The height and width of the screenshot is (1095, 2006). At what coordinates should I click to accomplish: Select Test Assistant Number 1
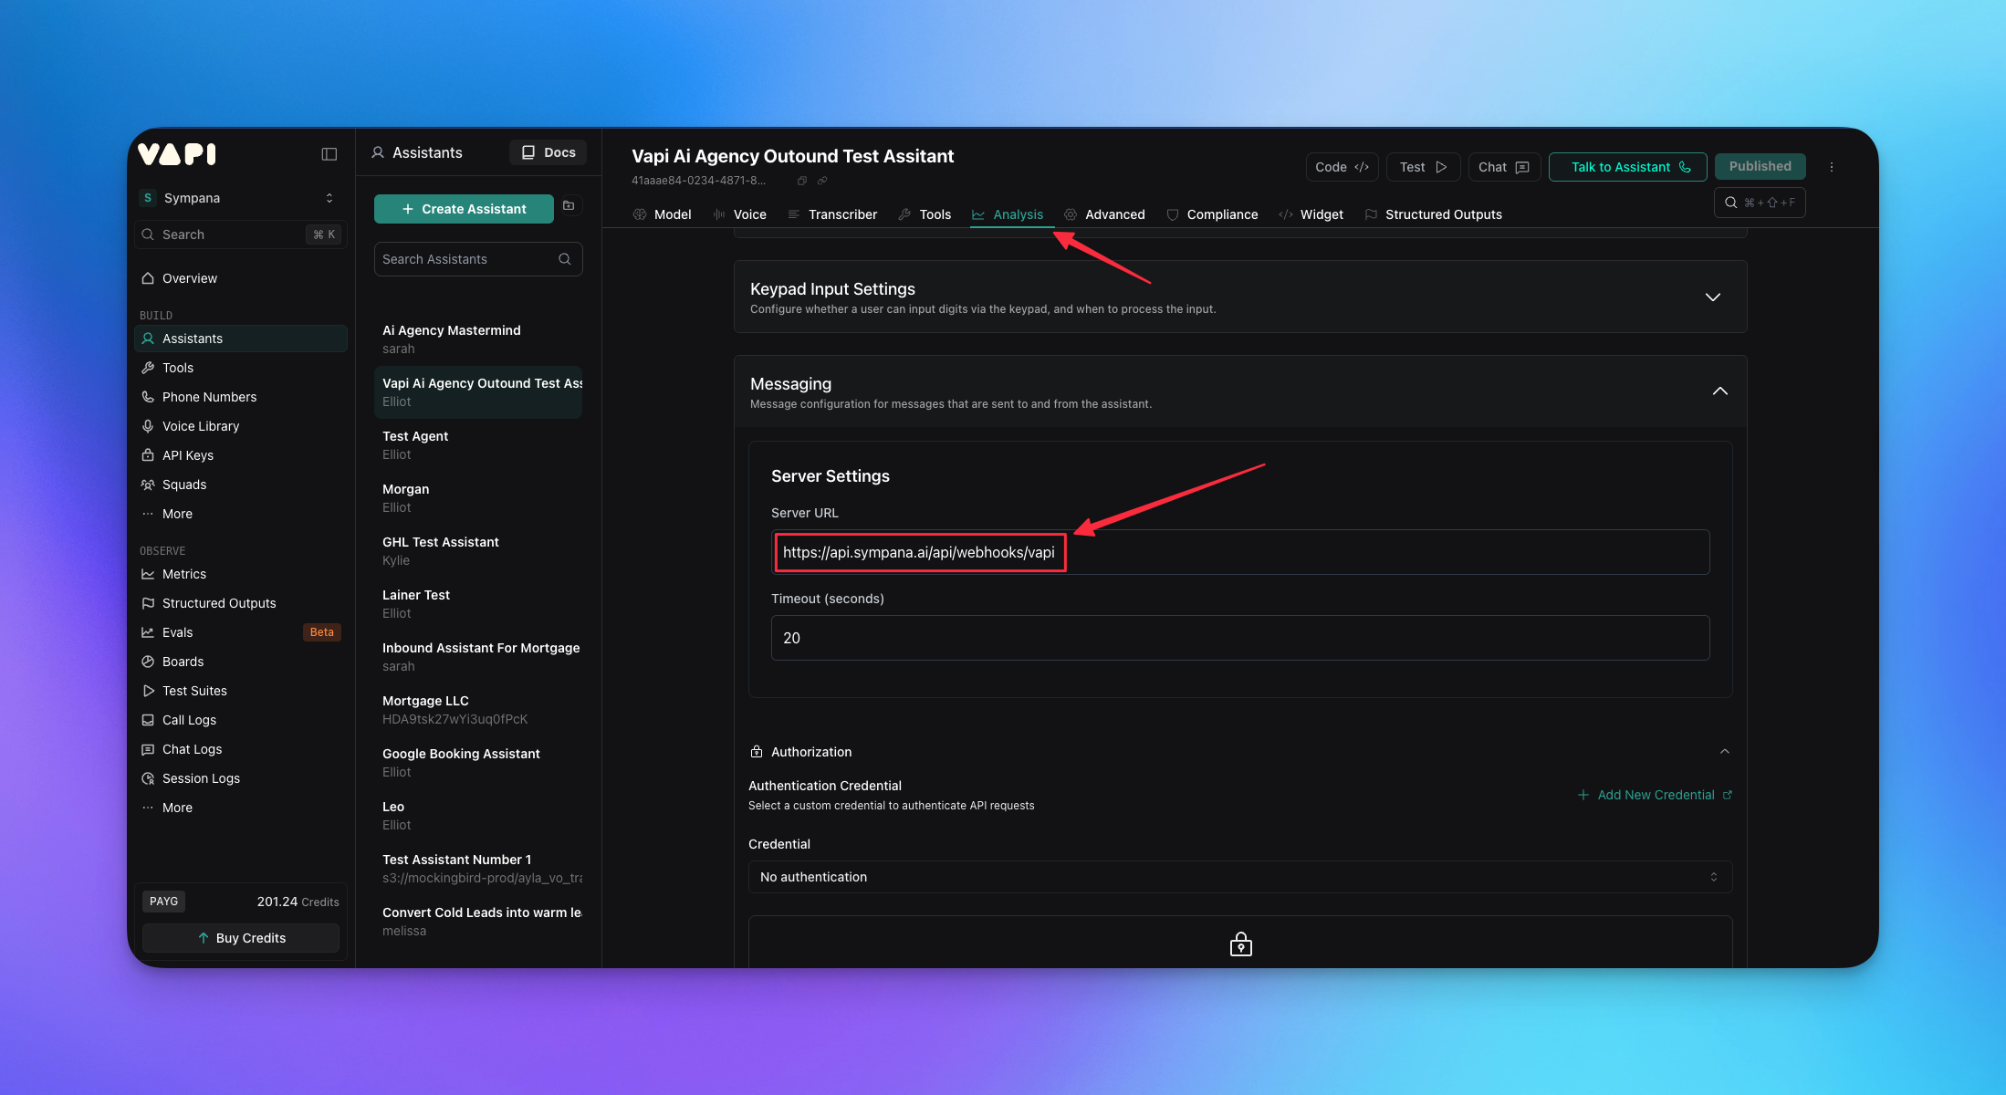click(x=478, y=869)
